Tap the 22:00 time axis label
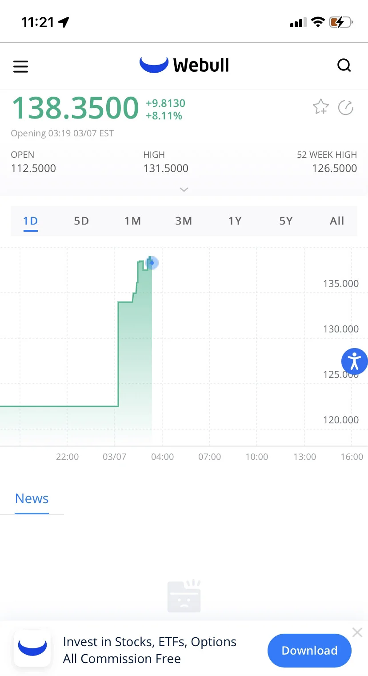Screen dimensions: 368x676 pos(67,457)
